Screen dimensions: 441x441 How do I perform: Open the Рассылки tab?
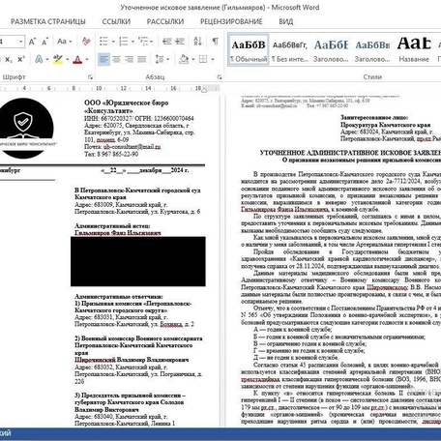point(165,21)
